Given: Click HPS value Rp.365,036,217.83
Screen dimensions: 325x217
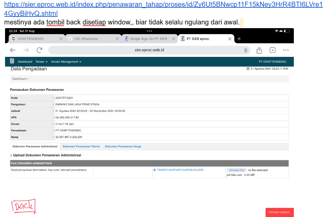Looking at the screenshot, I should click(67, 117).
